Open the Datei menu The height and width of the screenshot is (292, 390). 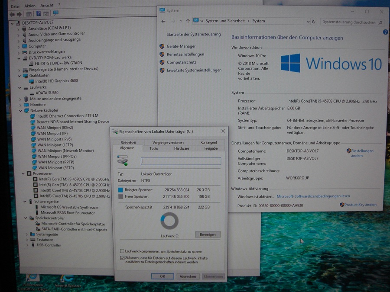click(15, 6)
